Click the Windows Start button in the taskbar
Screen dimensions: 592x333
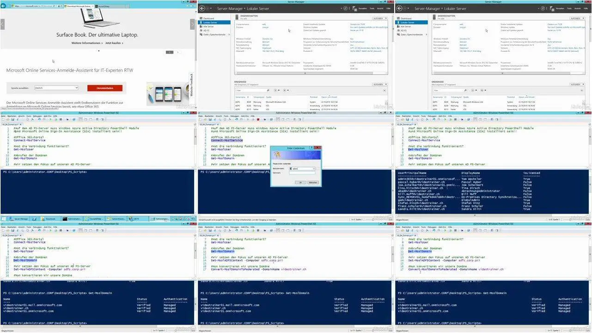pos(4,218)
